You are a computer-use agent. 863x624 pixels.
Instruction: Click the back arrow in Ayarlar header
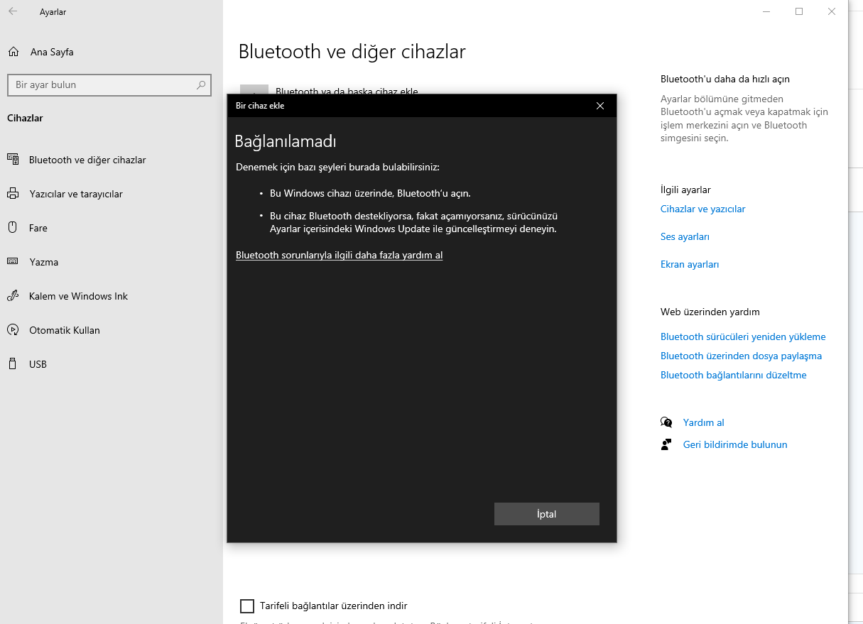coord(13,12)
